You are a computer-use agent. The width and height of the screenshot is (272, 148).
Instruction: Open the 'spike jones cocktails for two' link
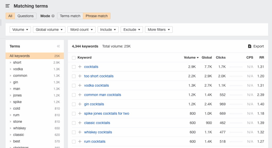click(107, 113)
